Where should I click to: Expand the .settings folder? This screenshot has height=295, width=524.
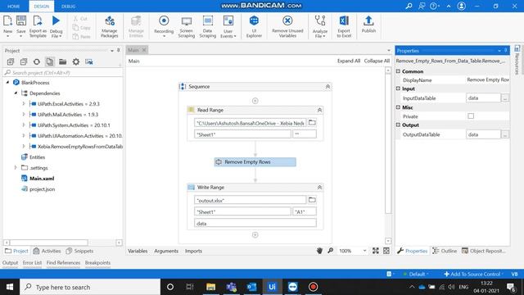tap(16, 167)
